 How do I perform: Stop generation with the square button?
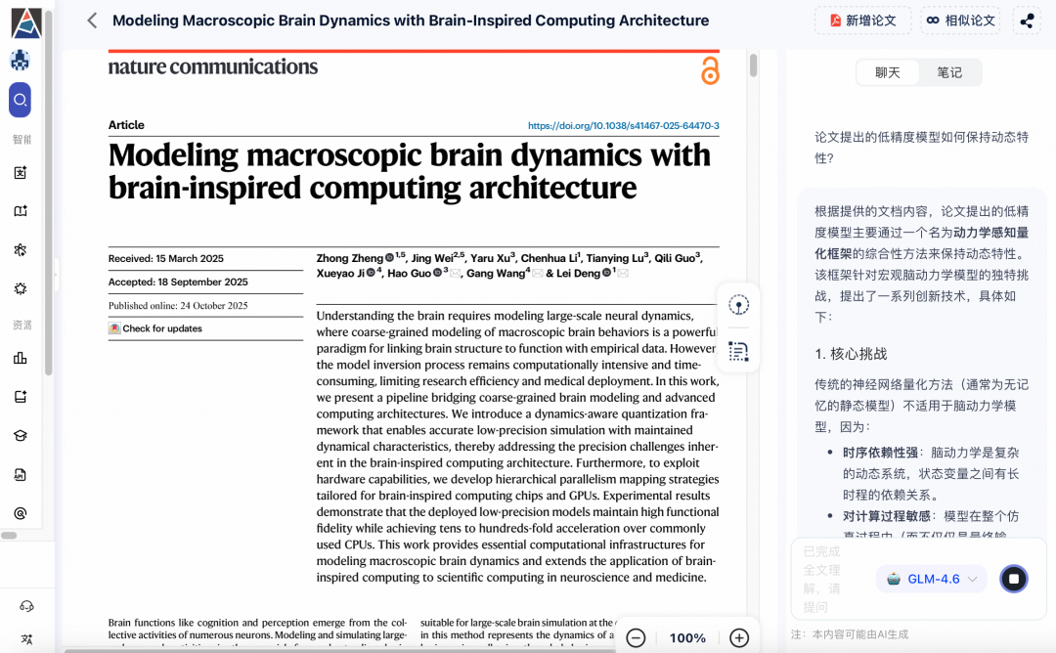coord(1014,579)
